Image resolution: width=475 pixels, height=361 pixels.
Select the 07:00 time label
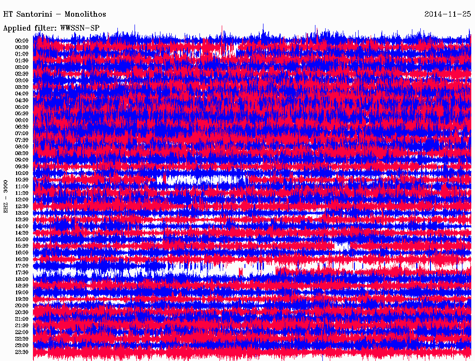tap(22, 134)
